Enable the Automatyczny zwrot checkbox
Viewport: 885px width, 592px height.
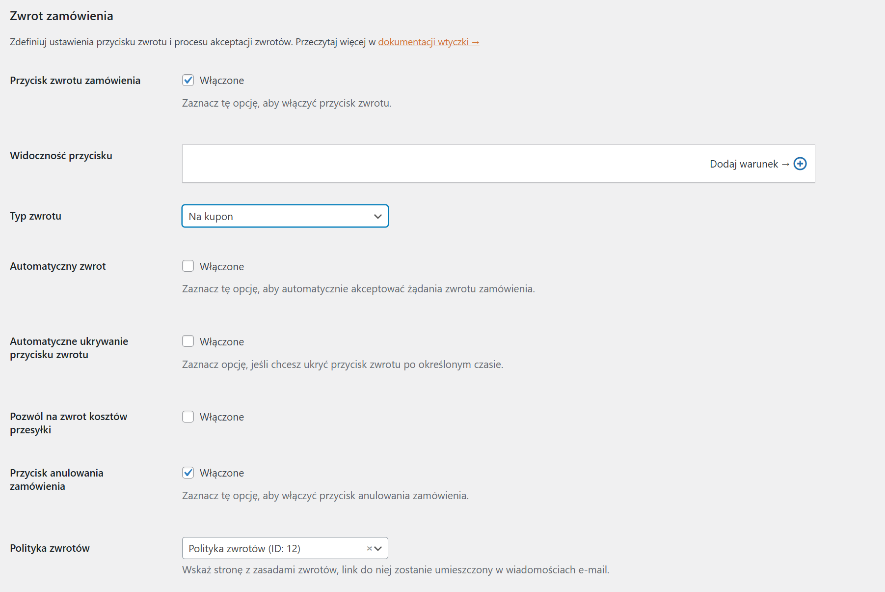[x=188, y=266]
